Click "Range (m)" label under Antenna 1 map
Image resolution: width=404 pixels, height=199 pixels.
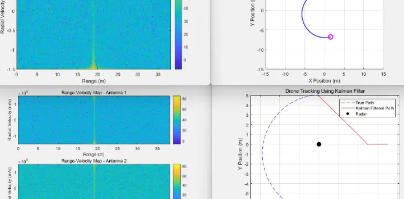94,154
